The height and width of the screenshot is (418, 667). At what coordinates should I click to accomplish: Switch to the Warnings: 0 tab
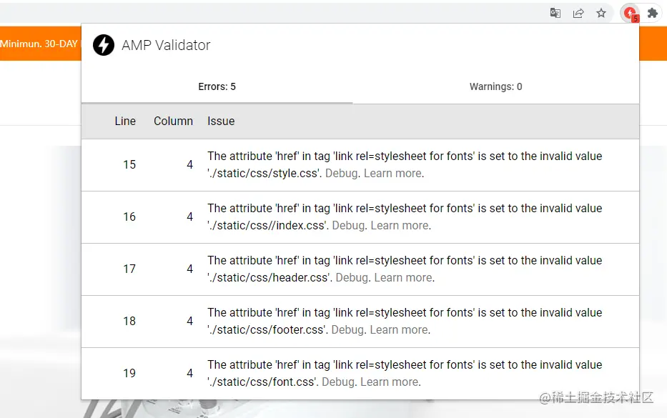(495, 87)
